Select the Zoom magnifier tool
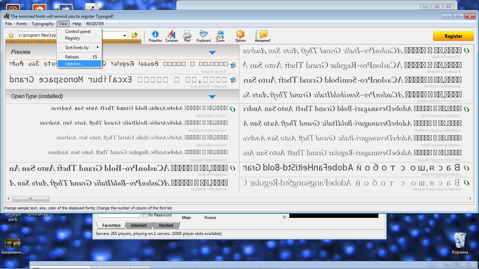 (220, 35)
